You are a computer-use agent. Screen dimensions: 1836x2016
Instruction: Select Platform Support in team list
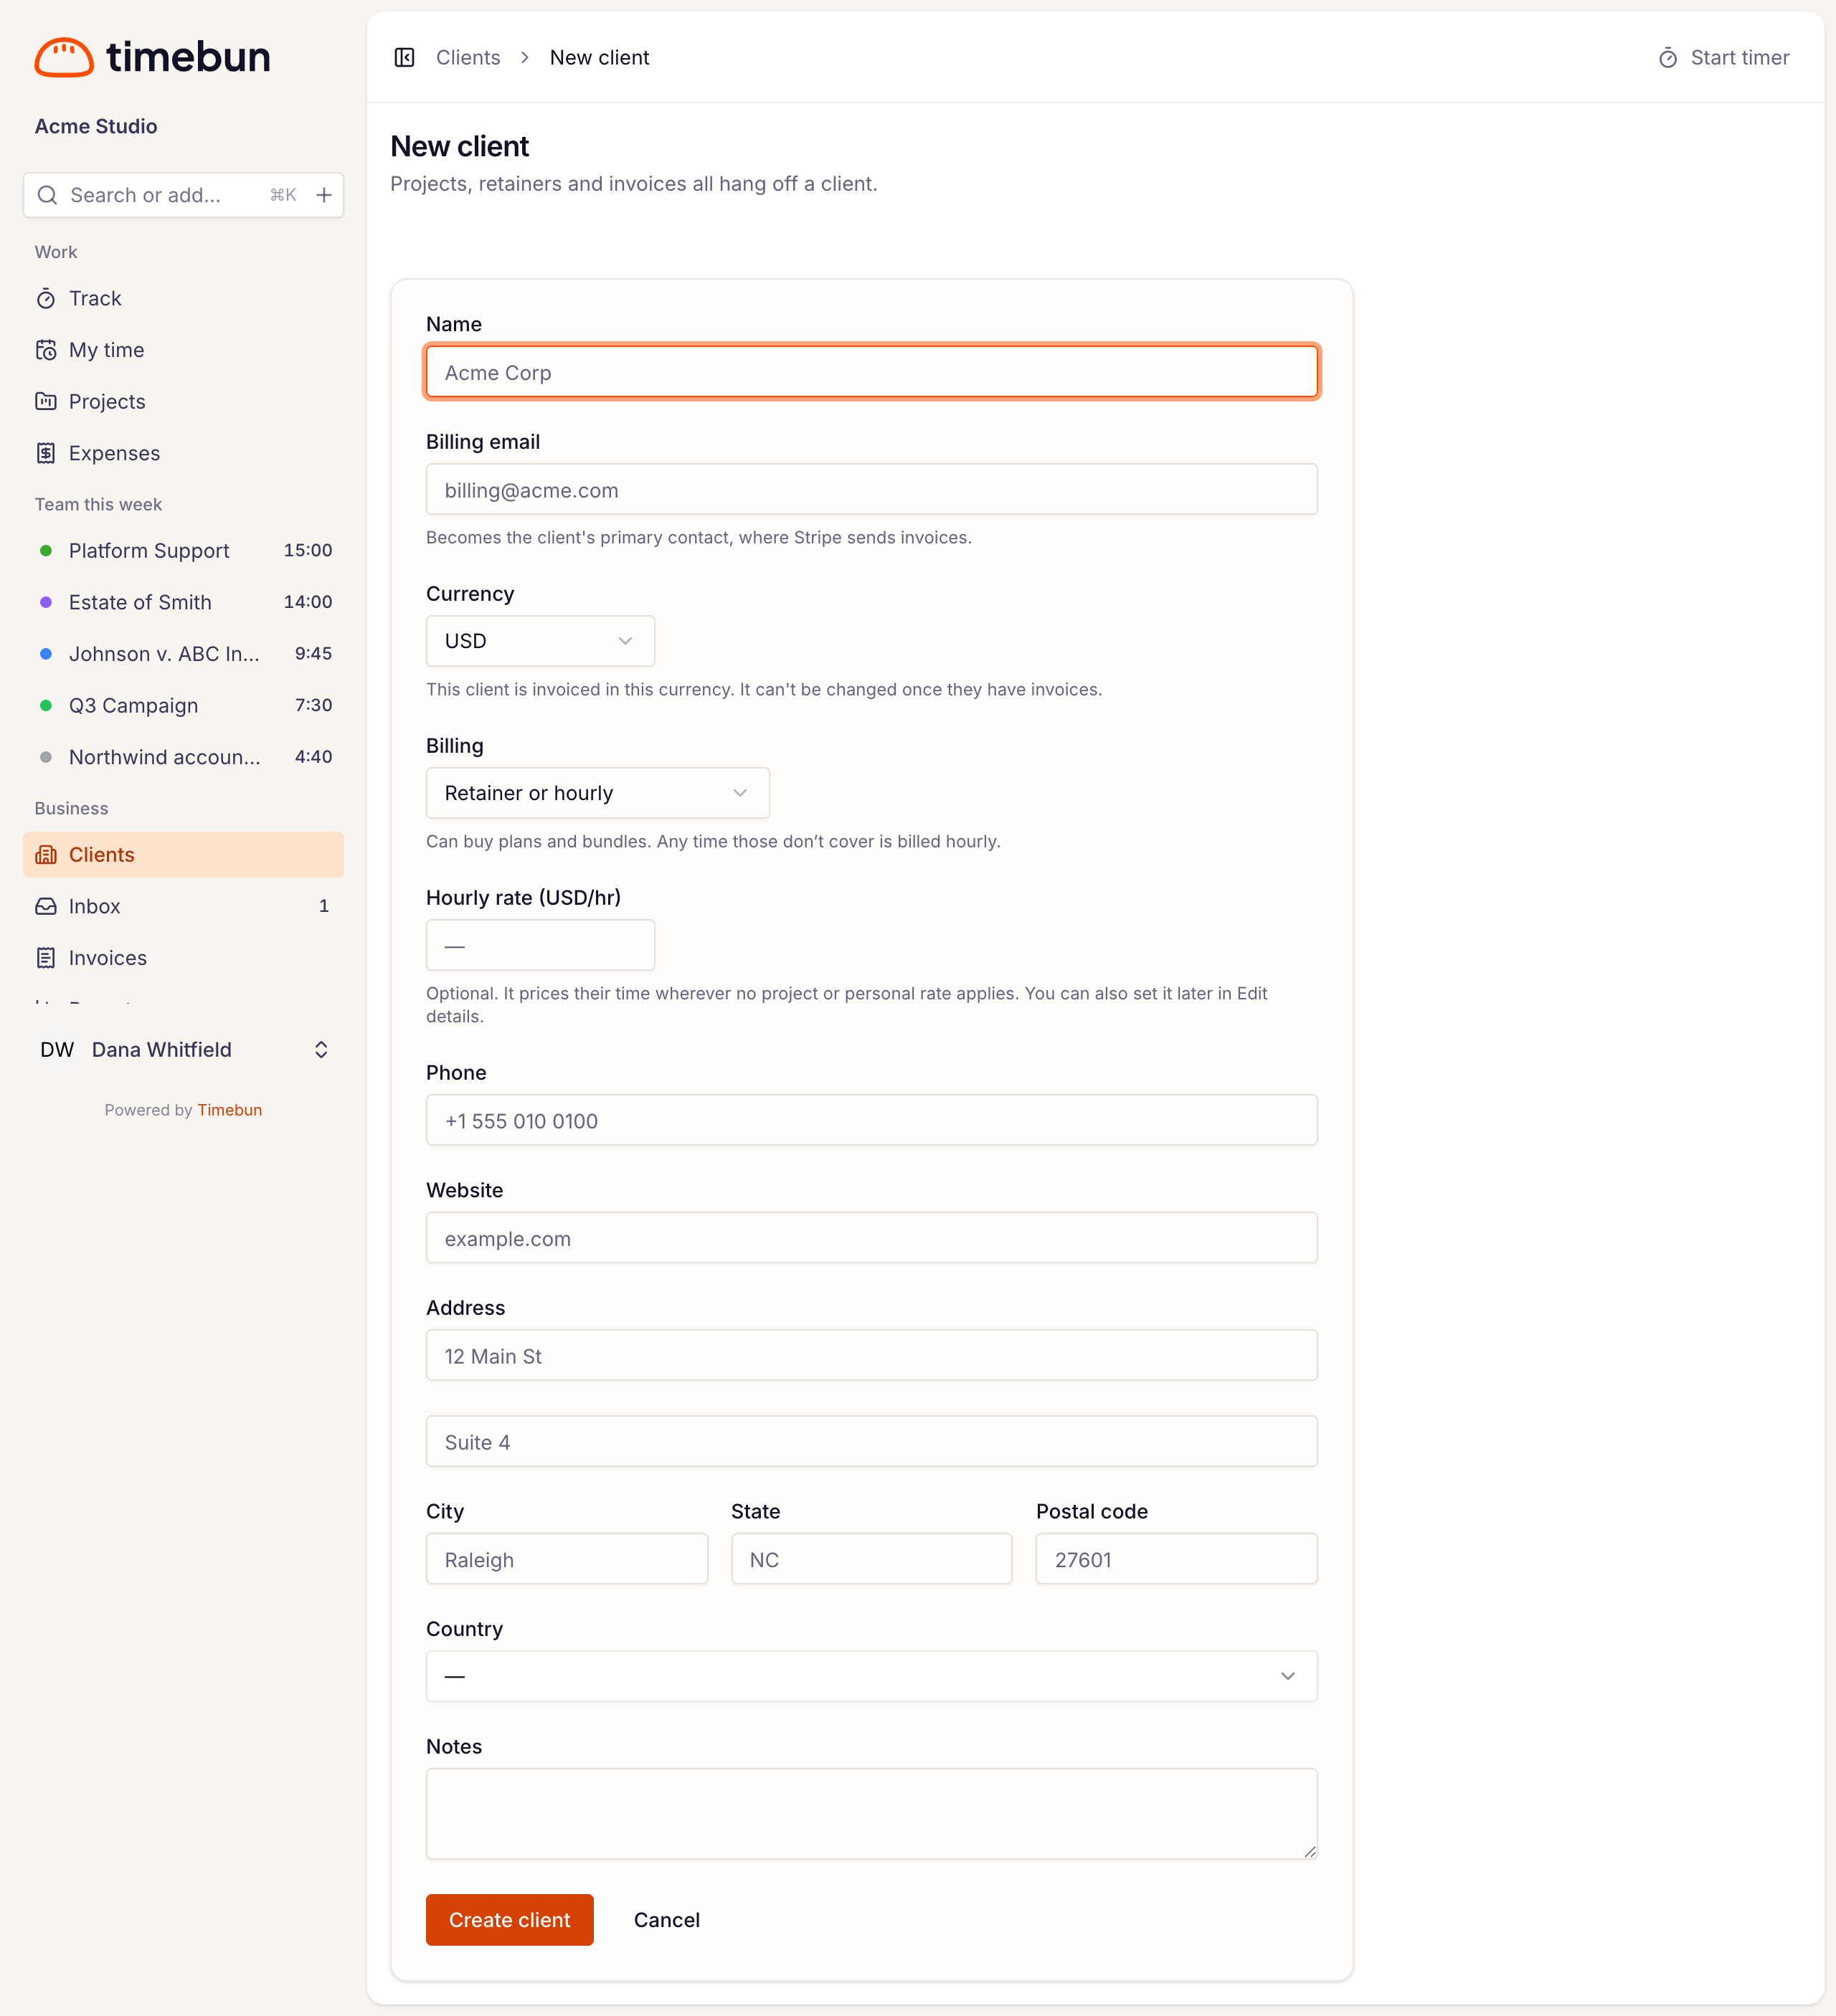click(183, 551)
